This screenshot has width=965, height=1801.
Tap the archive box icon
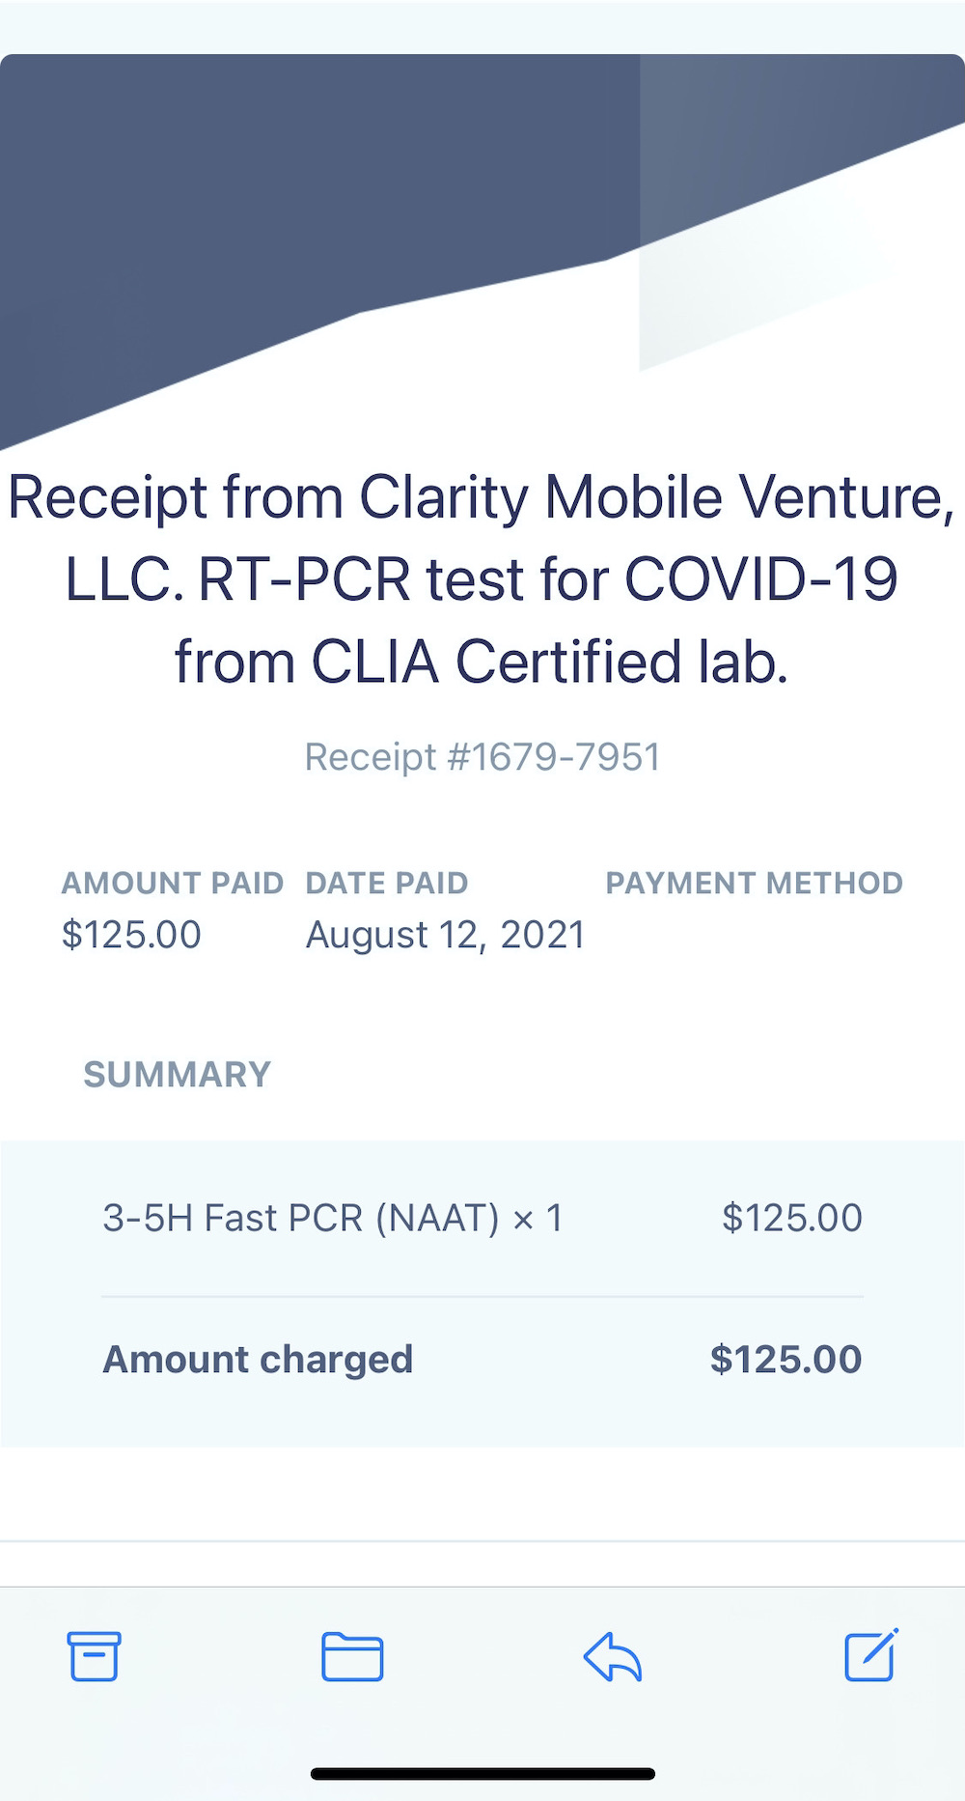pyautogui.click(x=94, y=1656)
